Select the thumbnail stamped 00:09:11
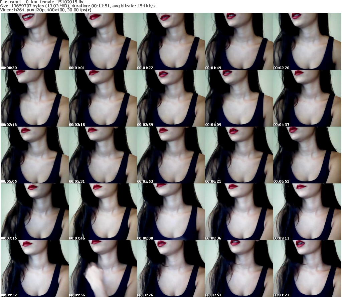342x297 pixels. pos(307,212)
